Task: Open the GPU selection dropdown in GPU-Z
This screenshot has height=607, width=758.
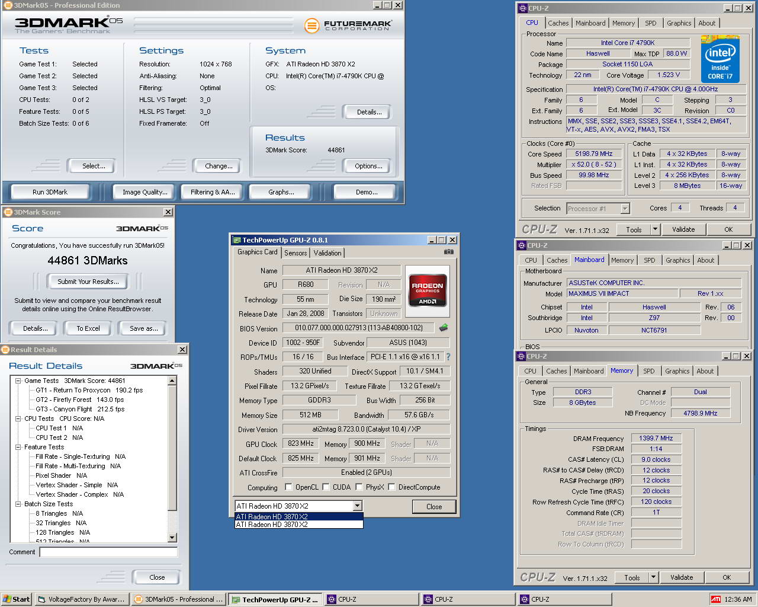Action: pos(357,506)
